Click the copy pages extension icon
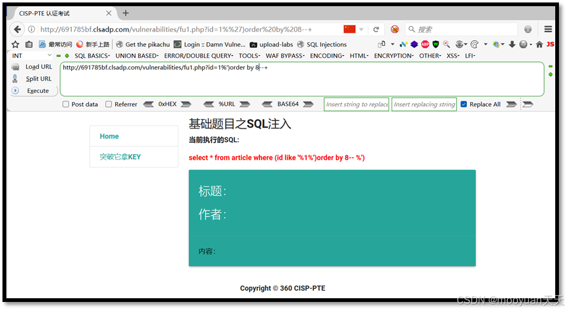This screenshot has width=567, height=310. tap(382, 45)
